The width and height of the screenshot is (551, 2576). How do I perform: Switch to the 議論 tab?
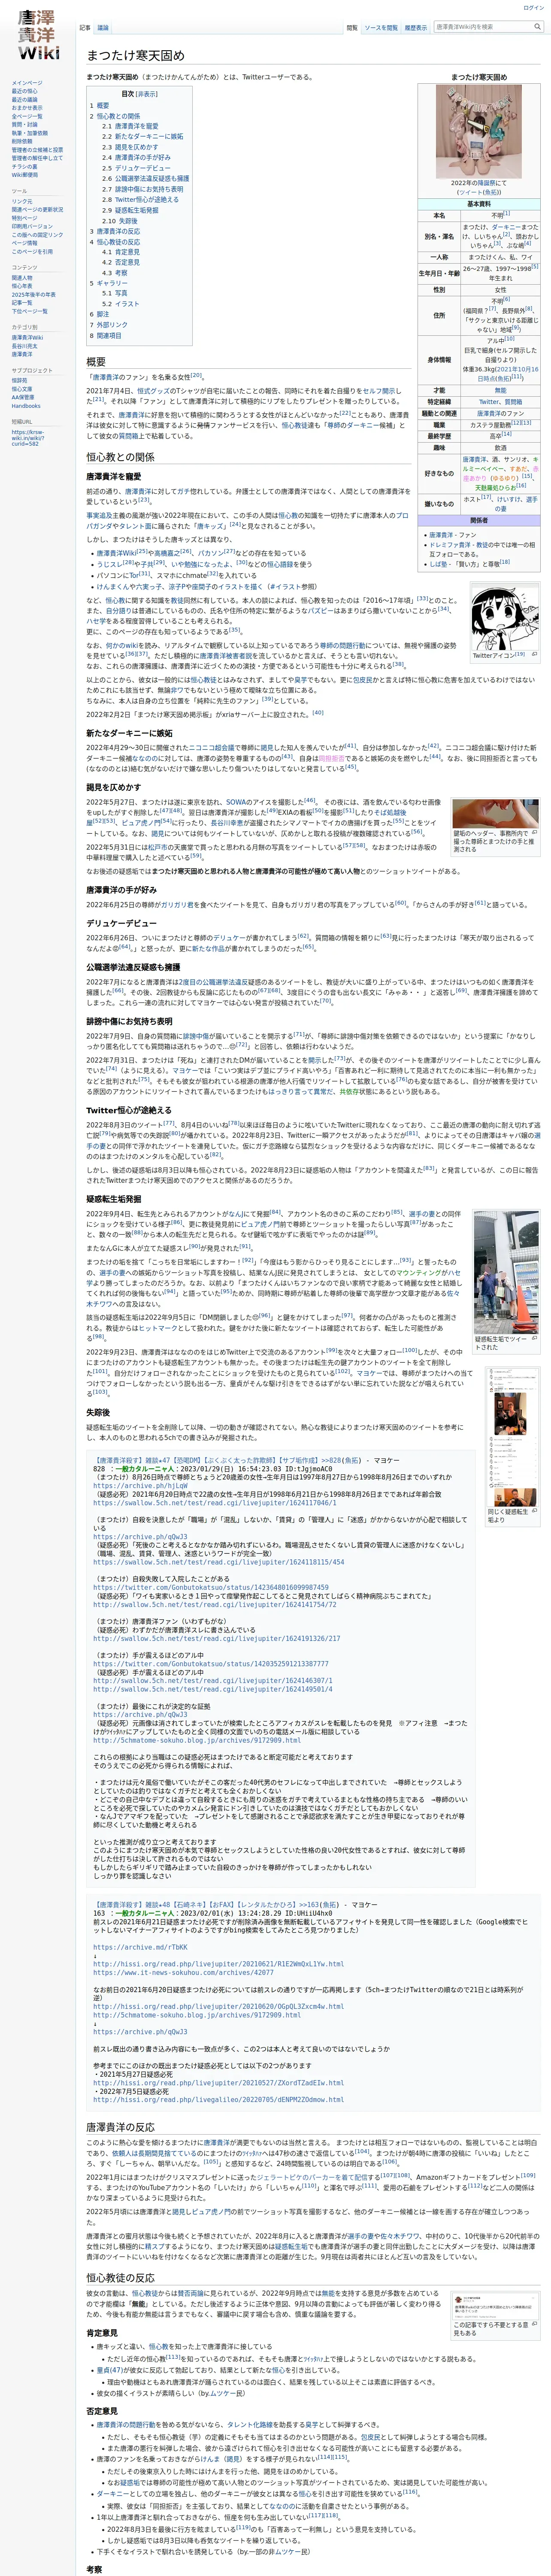[x=103, y=28]
